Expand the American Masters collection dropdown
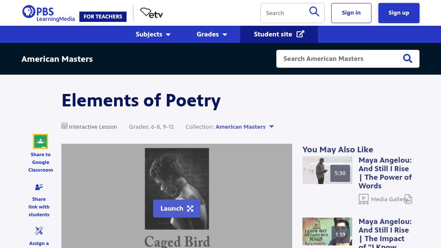441x248 pixels. point(272,127)
